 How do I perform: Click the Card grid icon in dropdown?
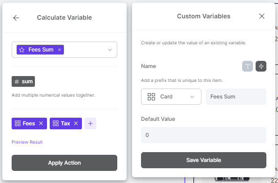[151, 97]
